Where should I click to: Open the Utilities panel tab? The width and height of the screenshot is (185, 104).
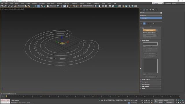[x=156, y=10]
